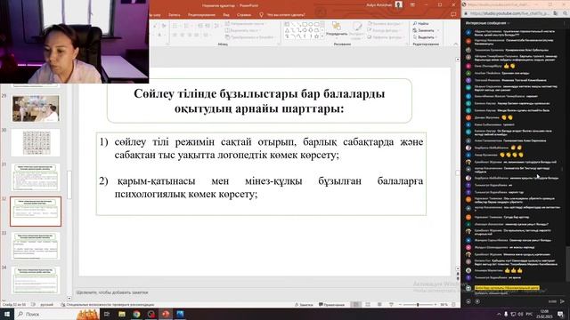Send the chat message with arrow icon

pos(562,301)
